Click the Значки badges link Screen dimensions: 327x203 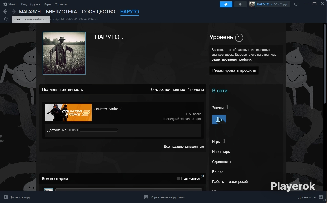pyautogui.click(x=218, y=108)
